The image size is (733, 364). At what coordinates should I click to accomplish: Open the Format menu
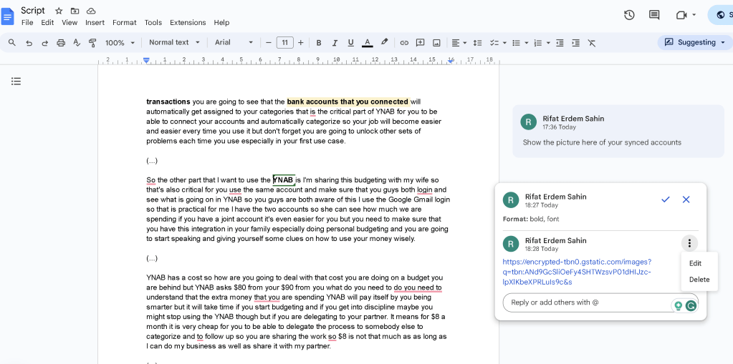click(x=125, y=22)
